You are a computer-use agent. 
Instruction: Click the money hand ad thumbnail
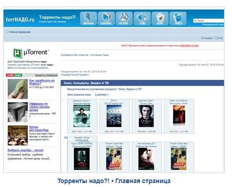coord(18,89)
